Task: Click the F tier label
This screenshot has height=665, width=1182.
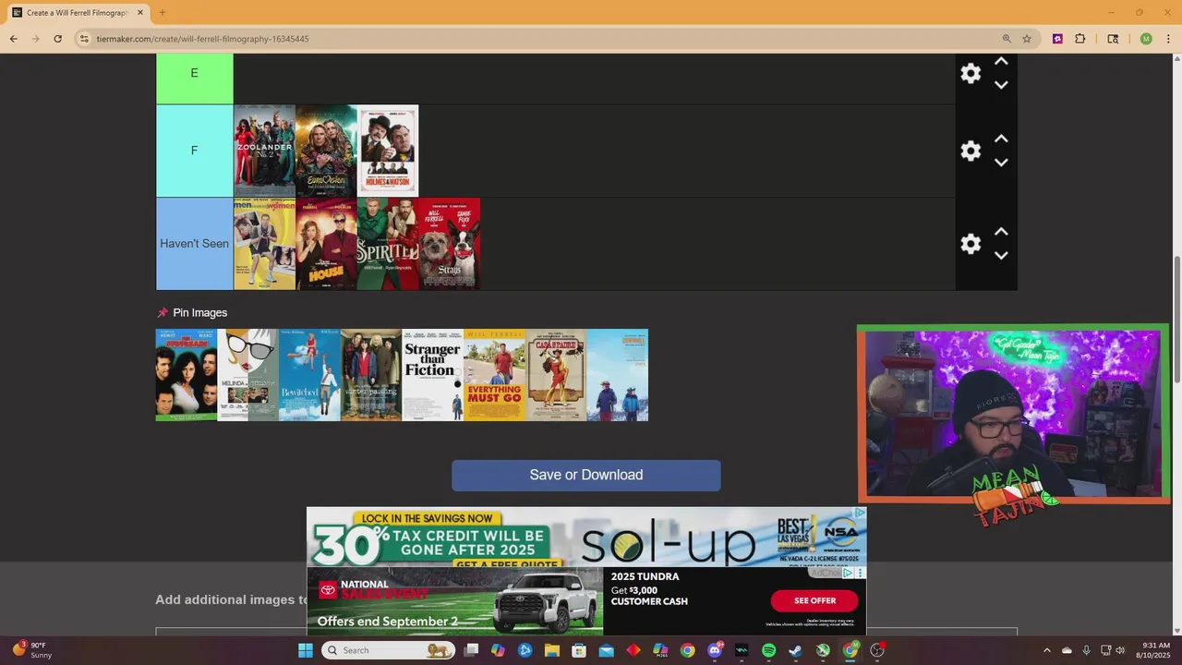Action: coord(194,151)
